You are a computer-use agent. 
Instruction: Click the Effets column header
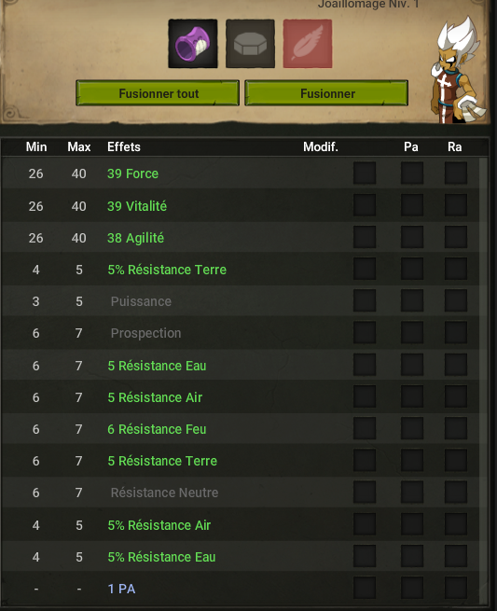[x=124, y=146]
